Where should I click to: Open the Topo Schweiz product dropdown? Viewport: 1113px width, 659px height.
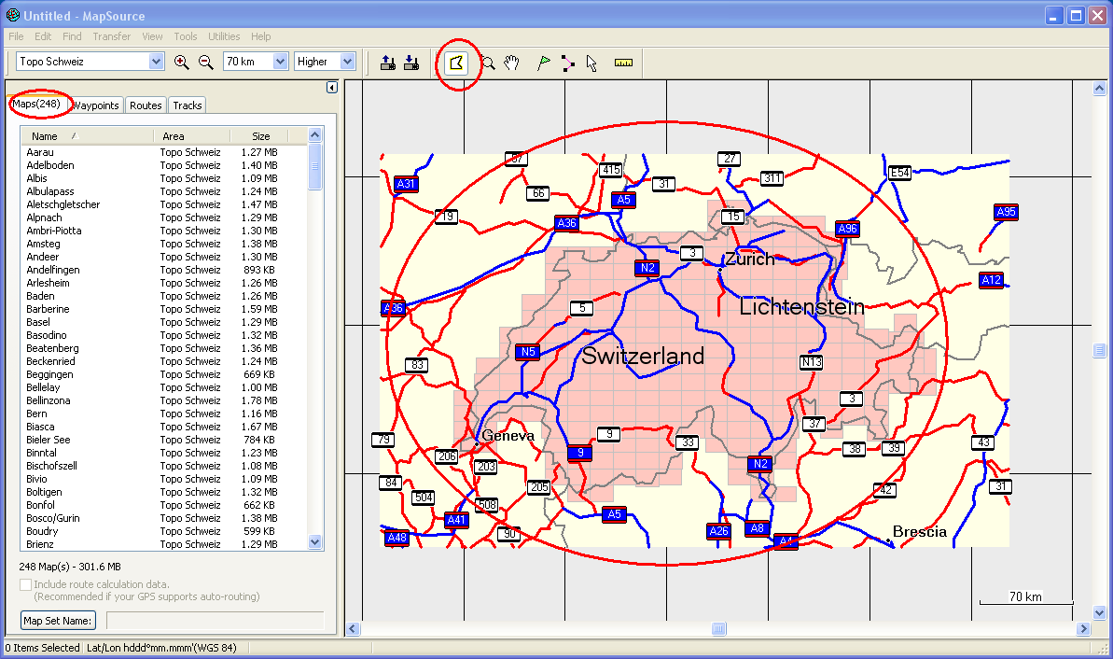click(x=156, y=62)
